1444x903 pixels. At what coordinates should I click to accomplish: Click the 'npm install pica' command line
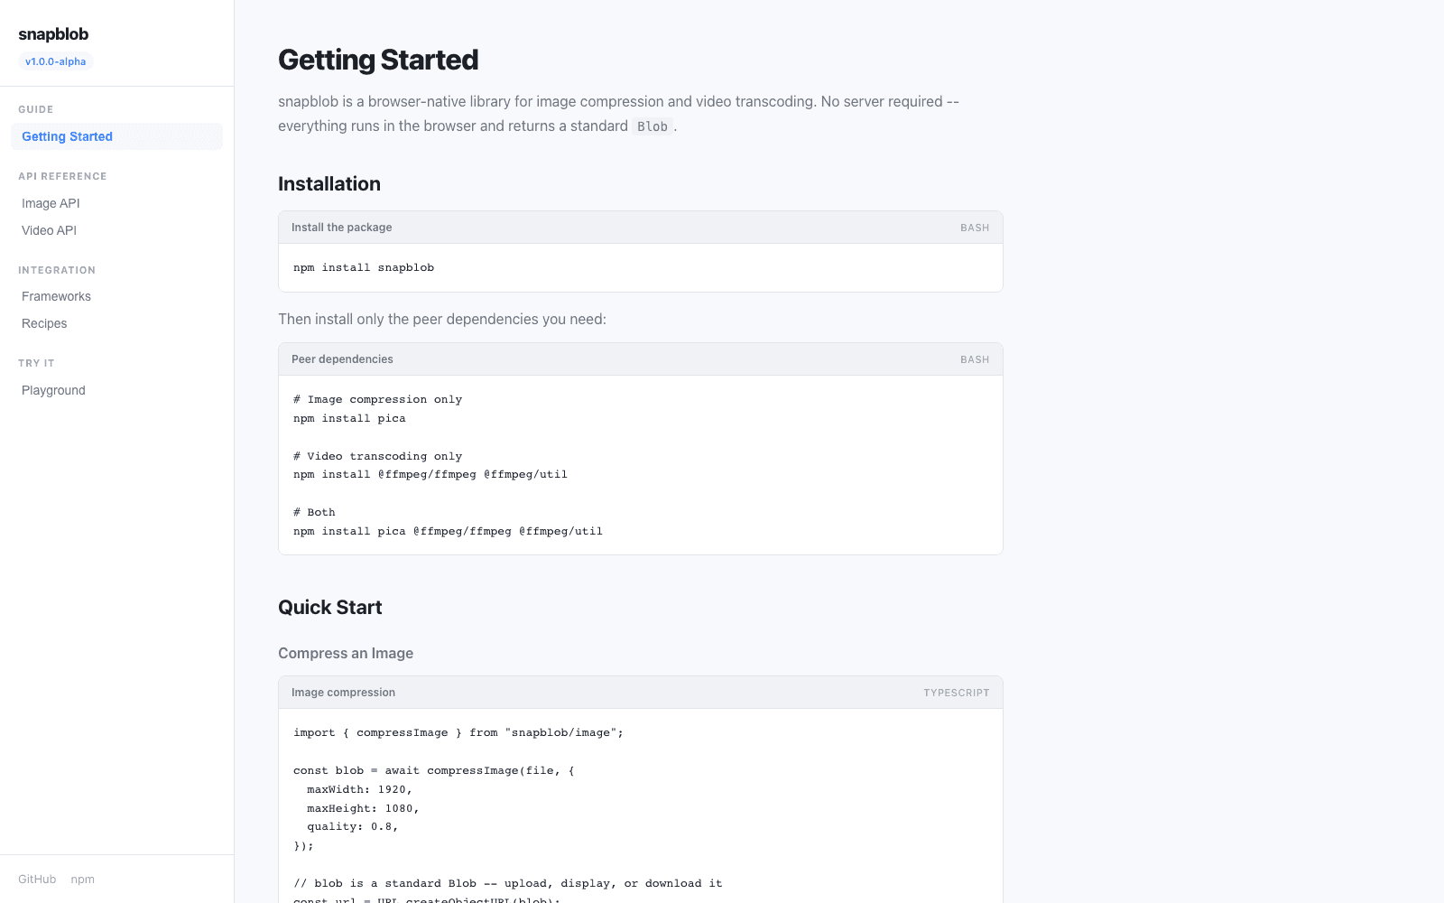coord(349,418)
